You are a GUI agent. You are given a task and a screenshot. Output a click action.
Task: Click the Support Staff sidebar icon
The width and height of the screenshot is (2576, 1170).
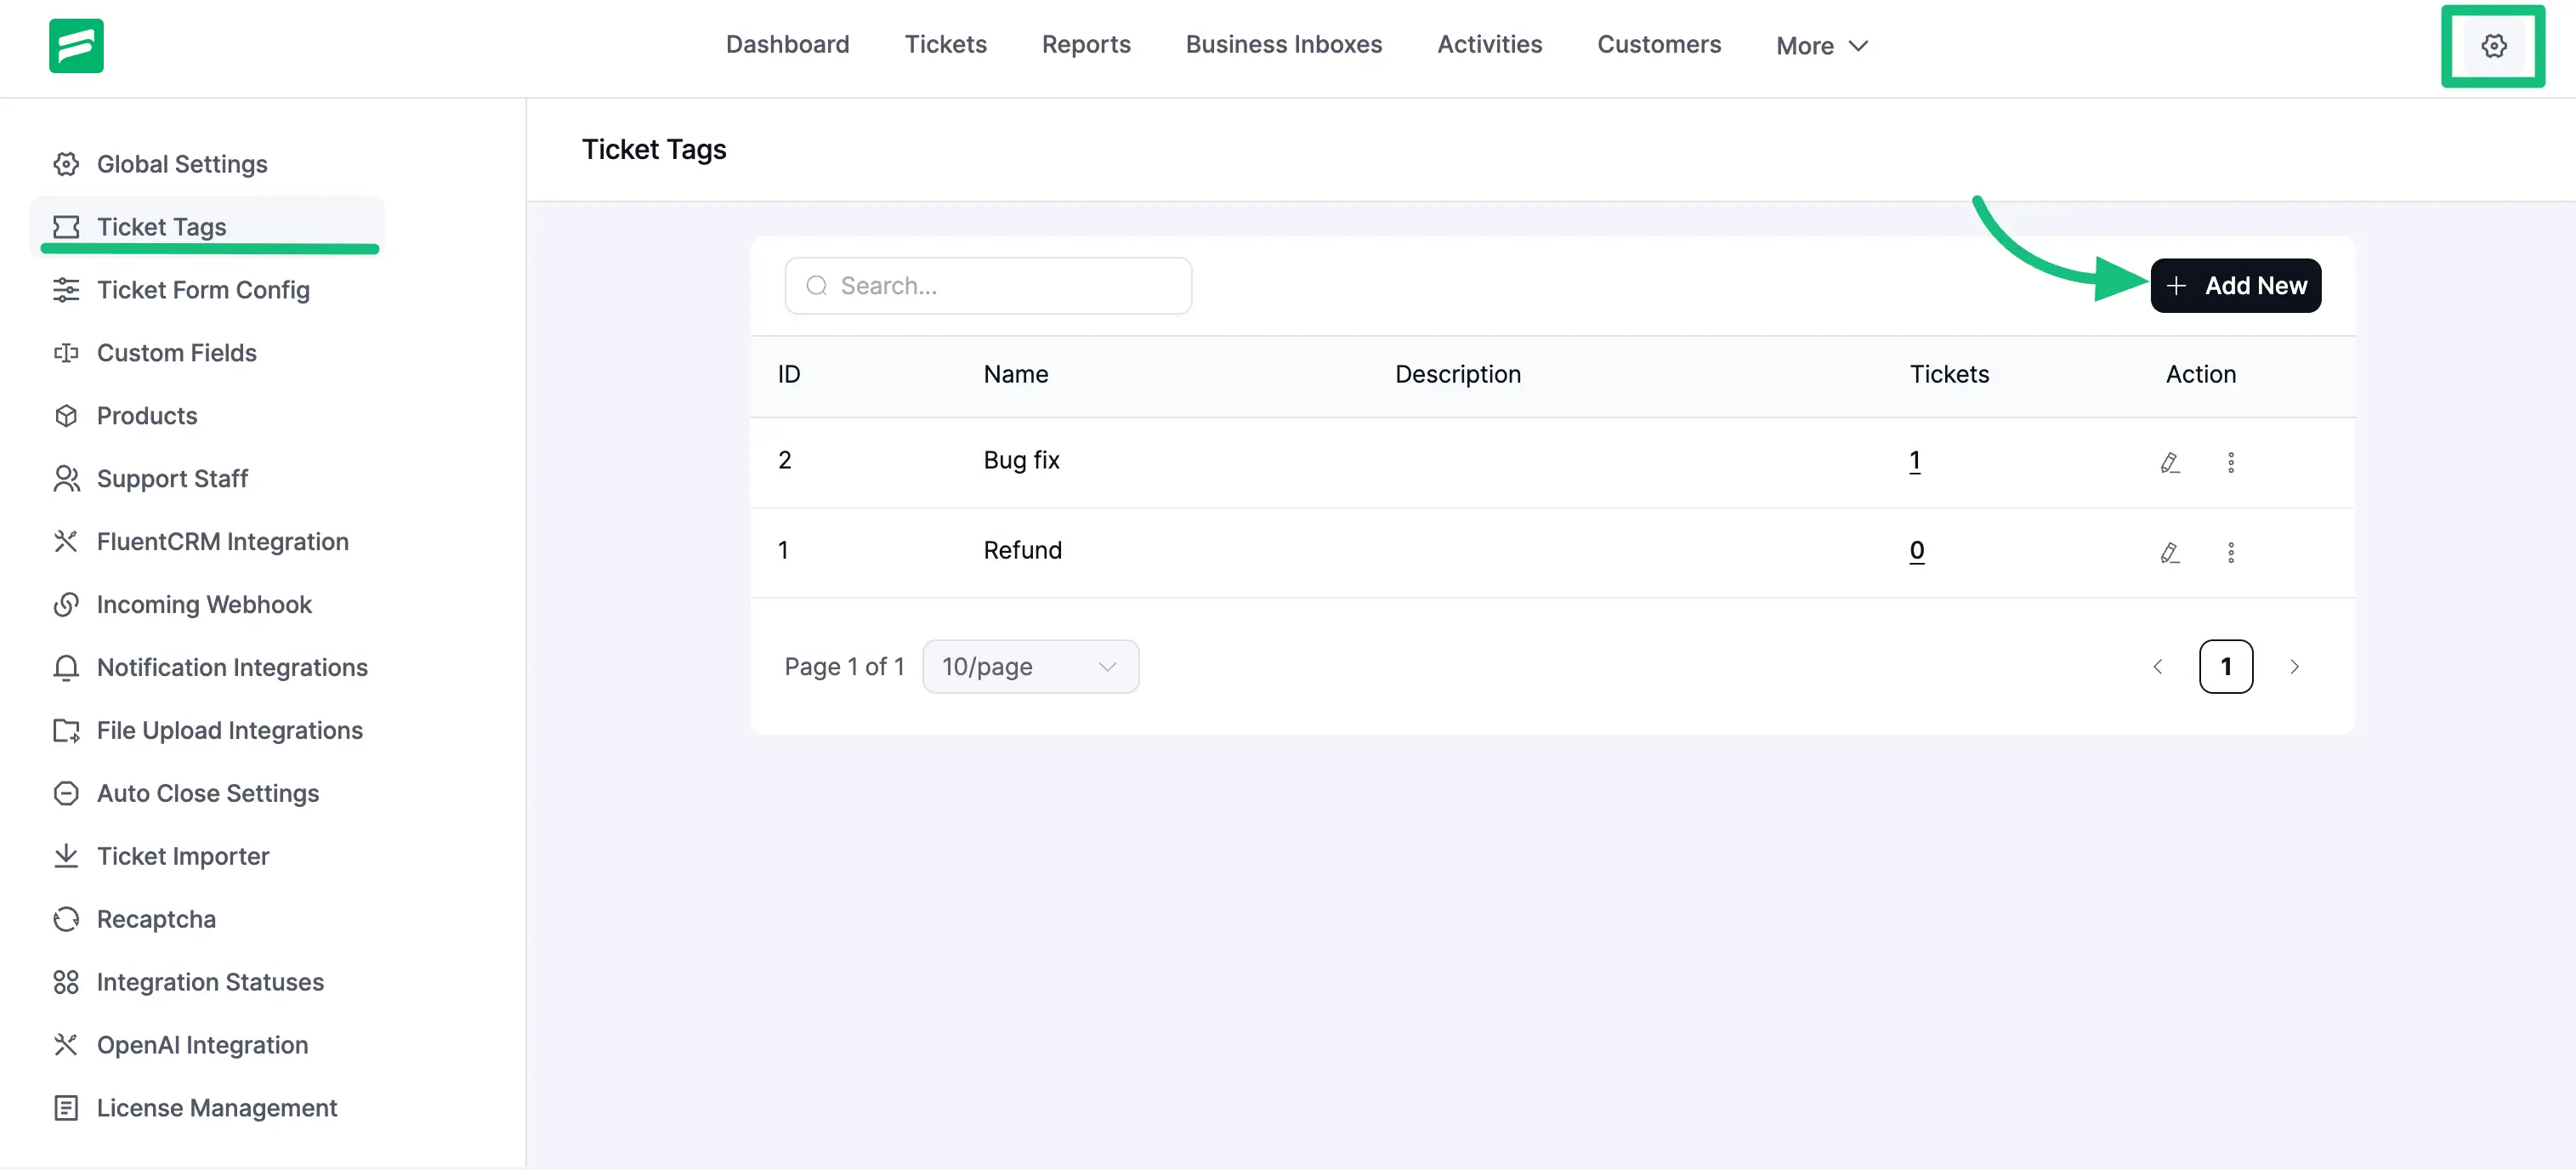(66, 478)
